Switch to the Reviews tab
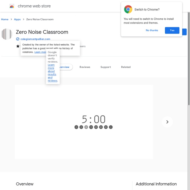 pyautogui.click(x=85, y=67)
